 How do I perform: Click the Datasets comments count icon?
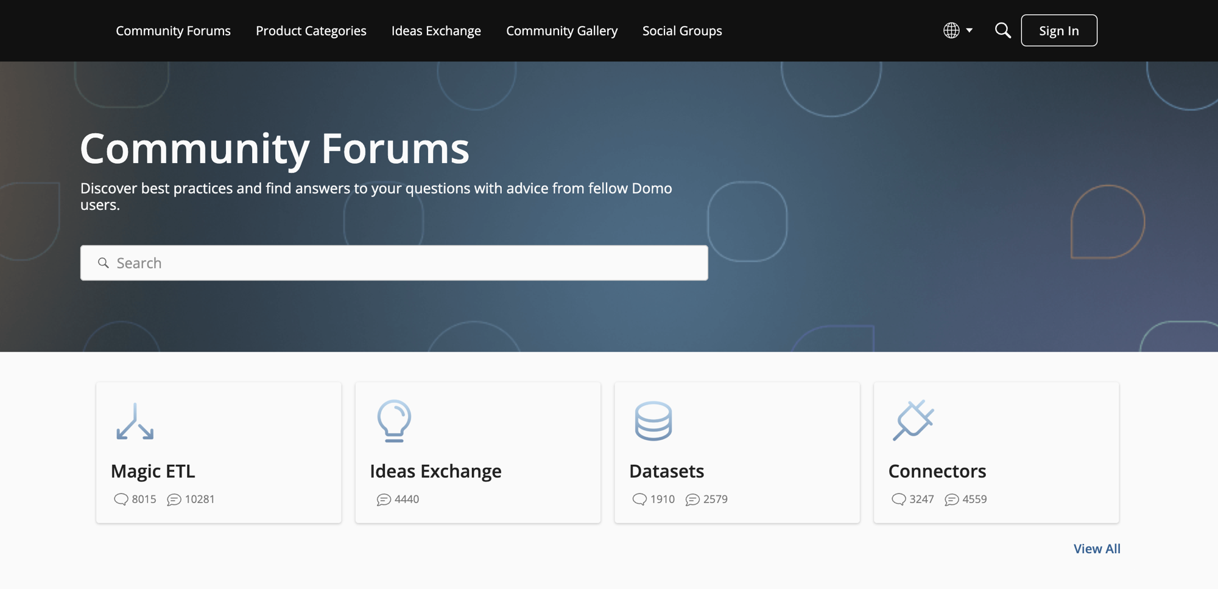coord(692,500)
